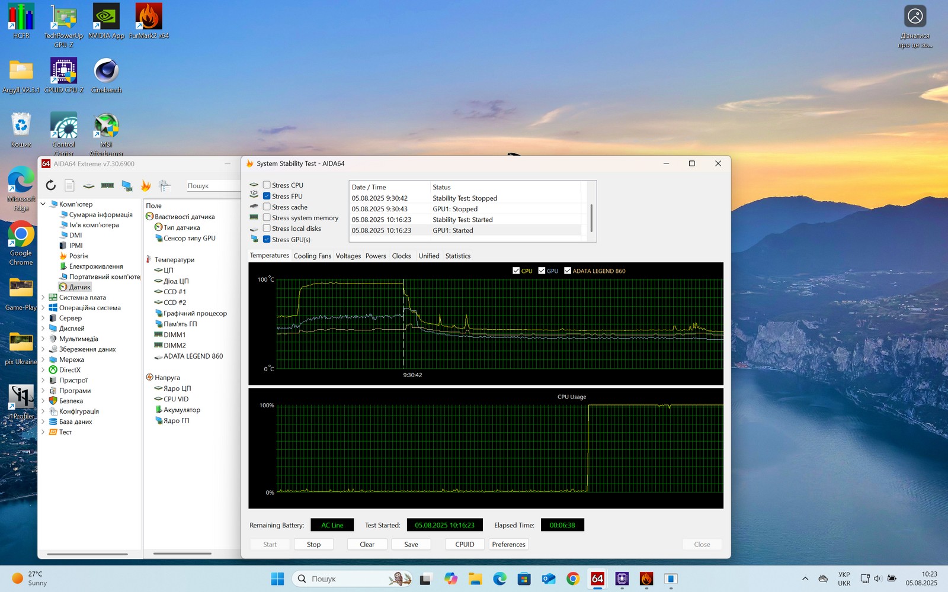Click the CPUID button
Screen dimensions: 948x592
[x=465, y=544]
